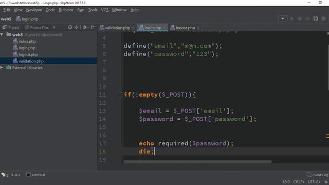Show more project view tabs arrow
The image size is (329, 185).
pos(54,27)
